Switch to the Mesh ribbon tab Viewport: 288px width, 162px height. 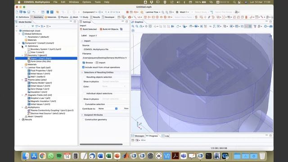coord(74,17)
